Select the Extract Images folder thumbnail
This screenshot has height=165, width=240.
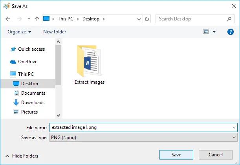coord(90,61)
